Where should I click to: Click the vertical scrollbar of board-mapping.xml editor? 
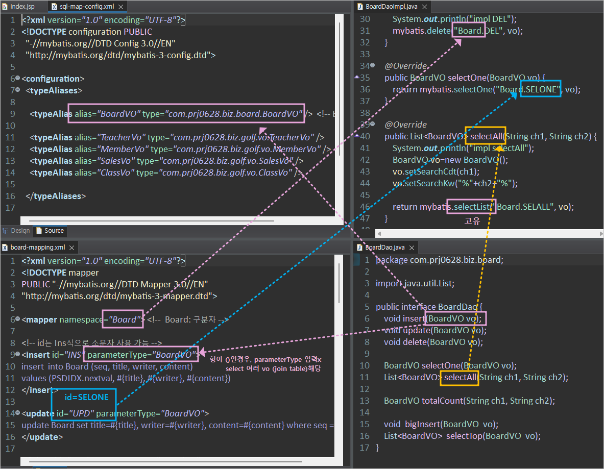click(339, 284)
